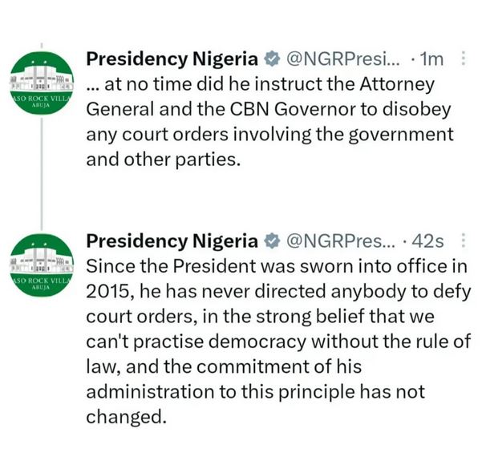
Task: Open the tweet via the 1m timestamp
Action: (x=433, y=59)
